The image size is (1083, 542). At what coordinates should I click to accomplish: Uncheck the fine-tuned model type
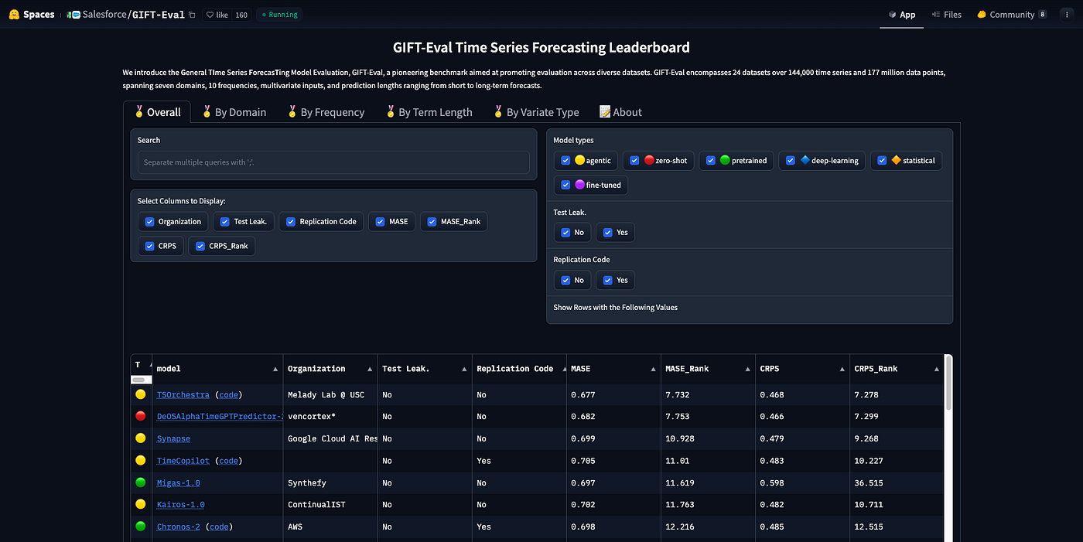[566, 185]
